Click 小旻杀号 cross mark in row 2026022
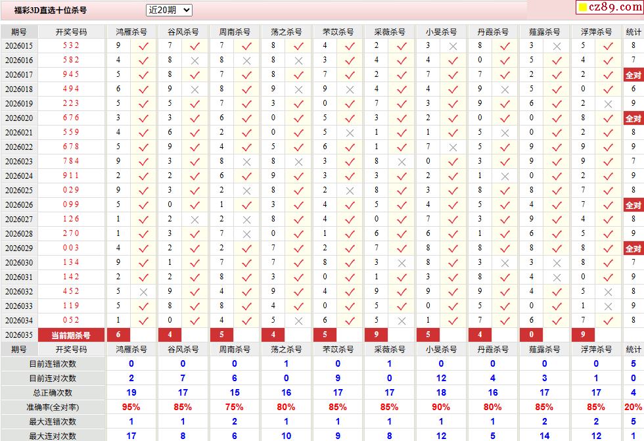Viewport: 644px width, 441px height. pos(453,147)
